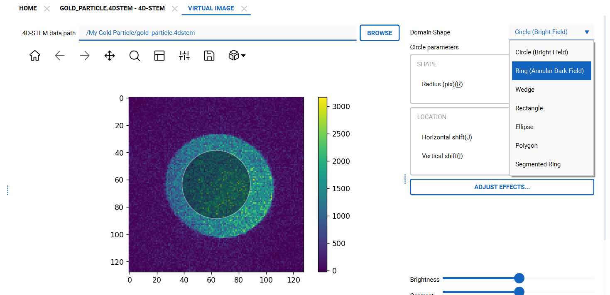This screenshot has height=295, width=610.
Task: Choose the Wedge shape option
Action: pos(551,90)
